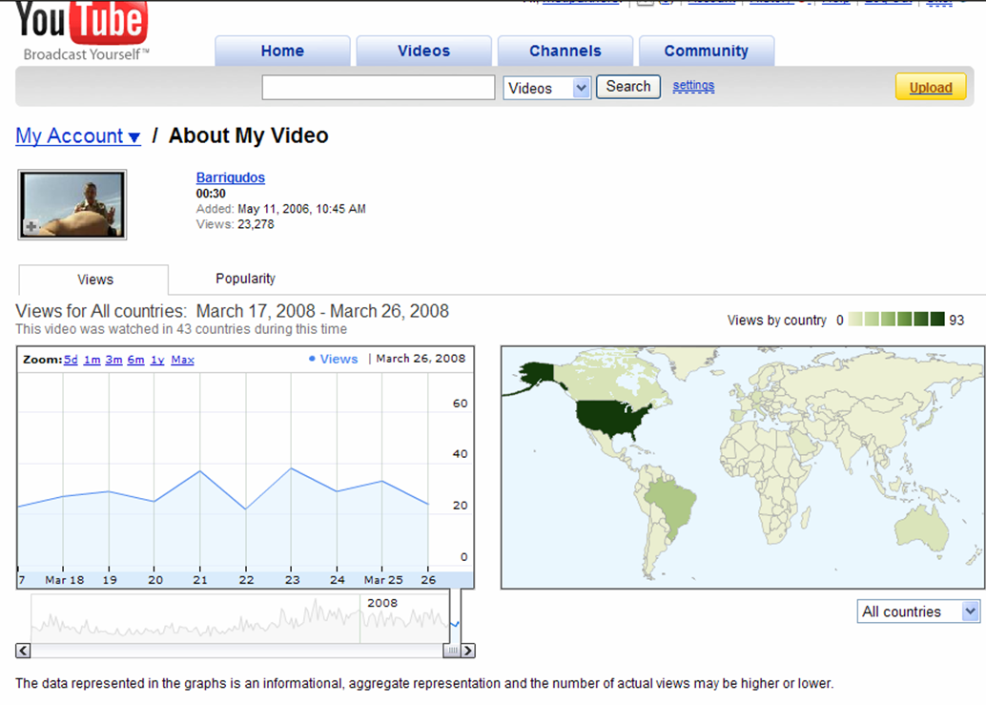This screenshot has width=986, height=705.
Task: Set chart zoom to 5d
Action: [x=72, y=360]
